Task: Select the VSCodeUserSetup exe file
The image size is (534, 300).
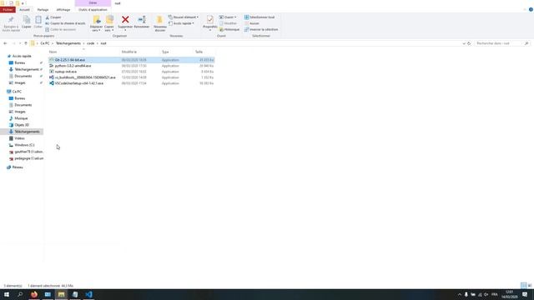Action: pyautogui.click(x=132, y=83)
